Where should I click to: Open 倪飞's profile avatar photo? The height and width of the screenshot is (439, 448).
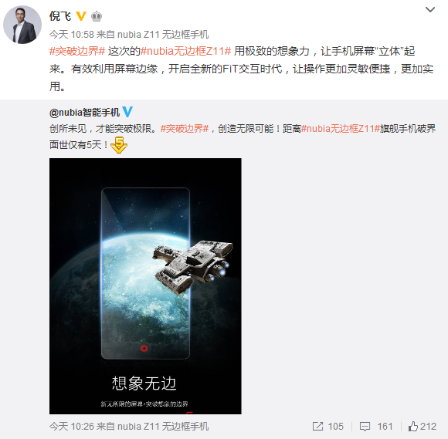click(x=22, y=25)
